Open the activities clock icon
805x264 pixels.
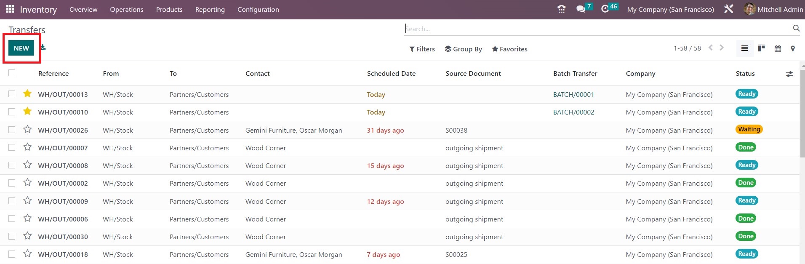click(605, 9)
